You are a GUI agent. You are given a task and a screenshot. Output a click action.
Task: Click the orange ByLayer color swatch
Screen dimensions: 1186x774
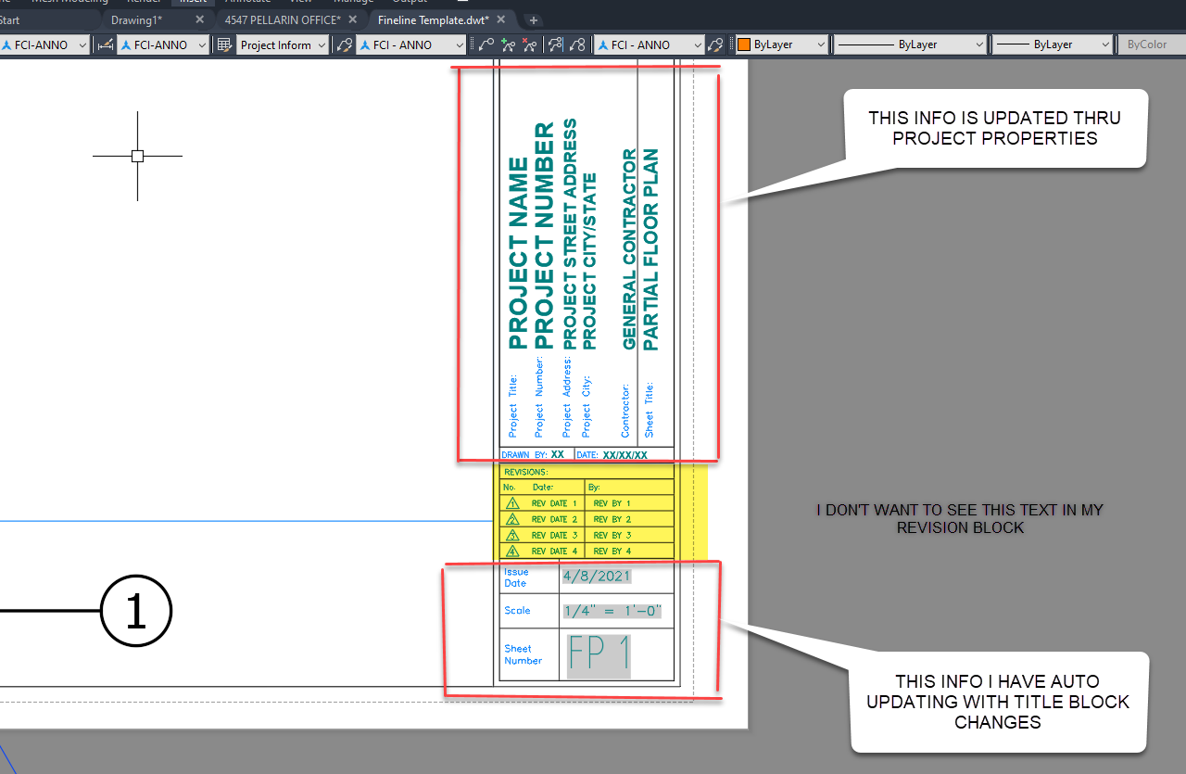point(744,44)
